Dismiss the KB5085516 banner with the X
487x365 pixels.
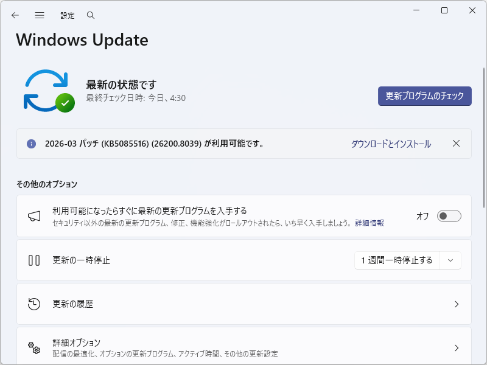click(x=456, y=144)
